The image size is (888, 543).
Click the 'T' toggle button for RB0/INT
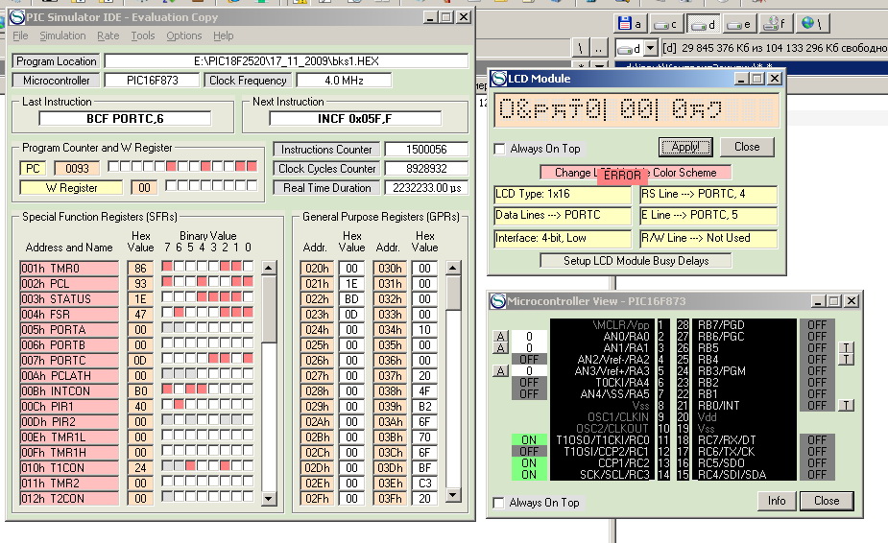pyautogui.click(x=846, y=406)
